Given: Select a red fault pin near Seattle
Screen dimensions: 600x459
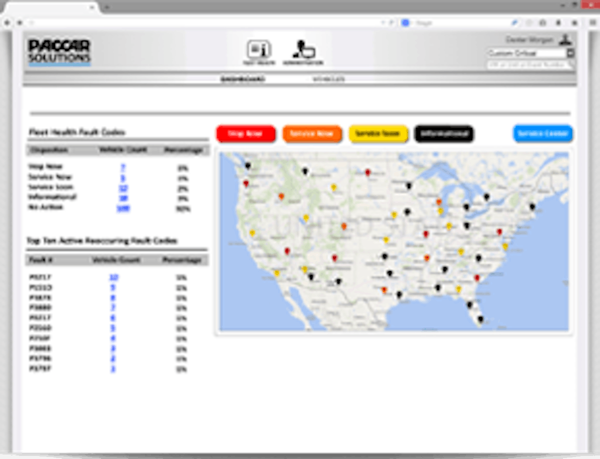Looking at the screenshot, I should [x=245, y=182].
